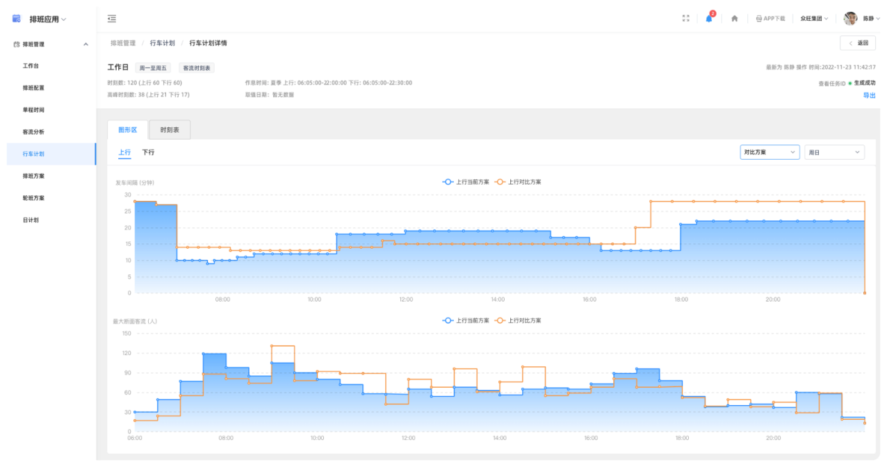Click the 排班应用 app logo icon
Image resolution: width=887 pixels, height=467 pixels.
point(17,19)
